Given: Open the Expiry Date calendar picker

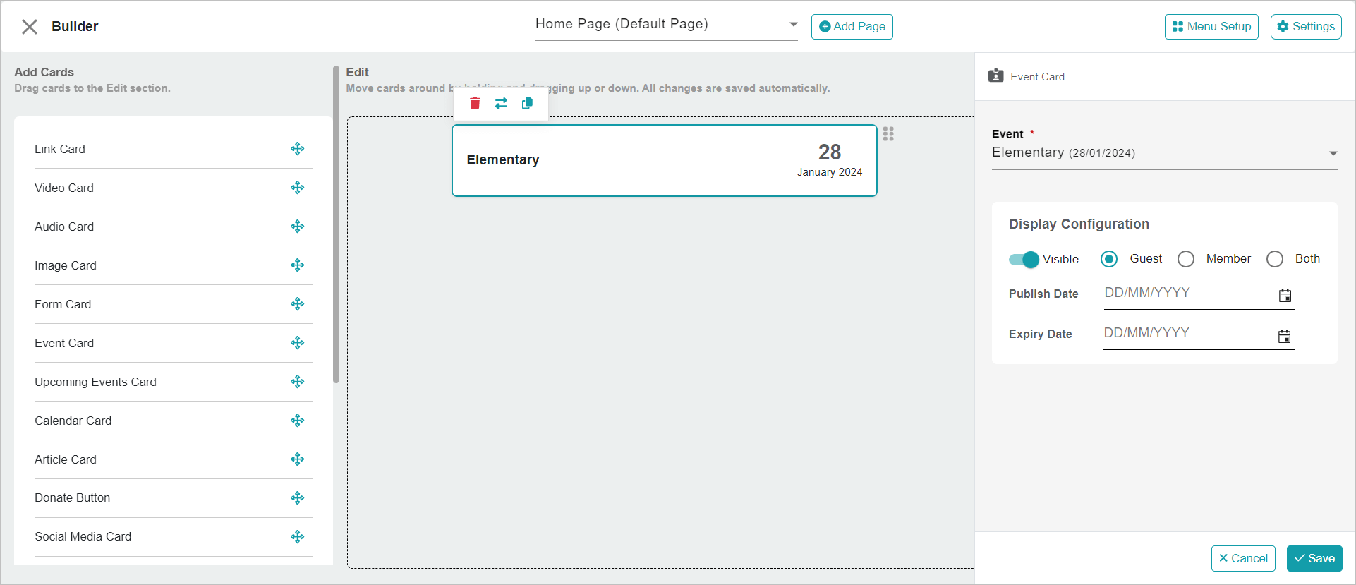Looking at the screenshot, I should pyautogui.click(x=1285, y=337).
